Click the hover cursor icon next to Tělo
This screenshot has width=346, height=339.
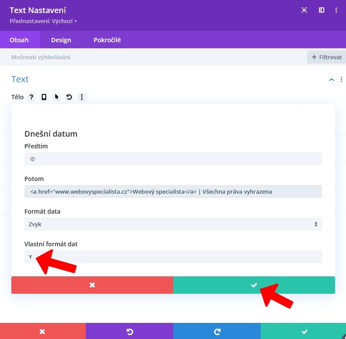pos(57,97)
